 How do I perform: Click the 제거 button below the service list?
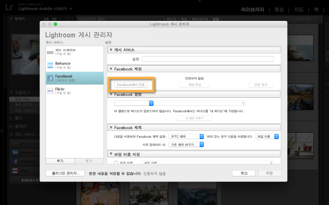tap(89, 161)
